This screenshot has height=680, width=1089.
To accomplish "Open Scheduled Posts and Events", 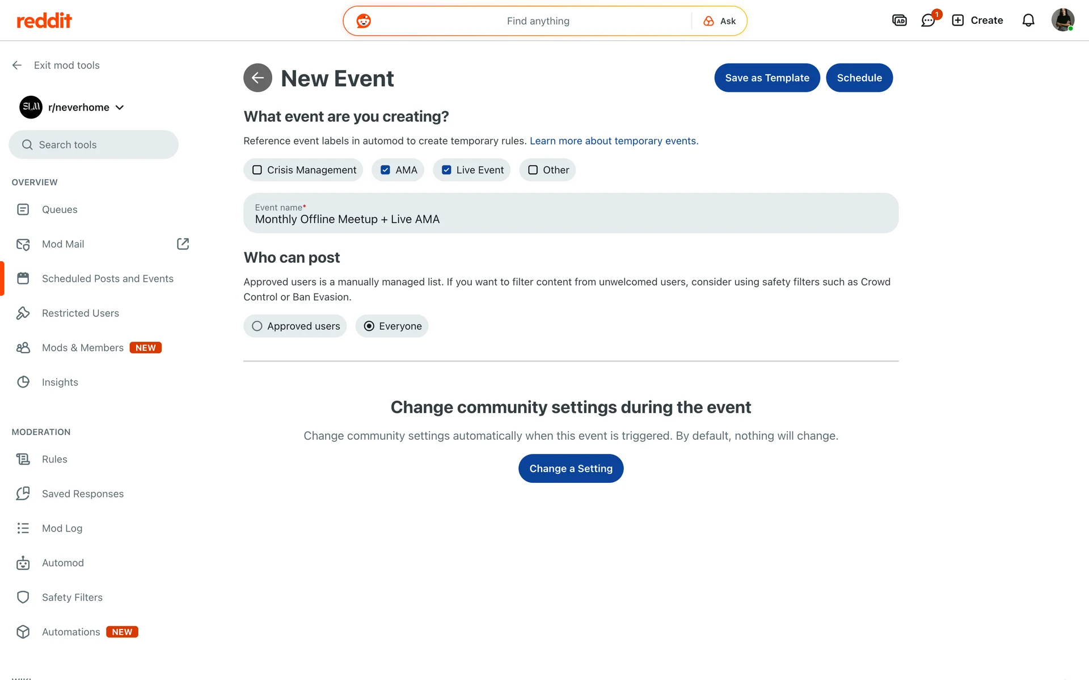I will tap(107, 279).
